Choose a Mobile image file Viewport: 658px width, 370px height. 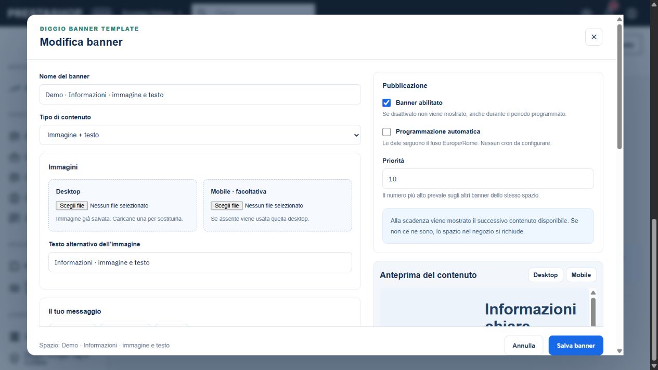227,206
